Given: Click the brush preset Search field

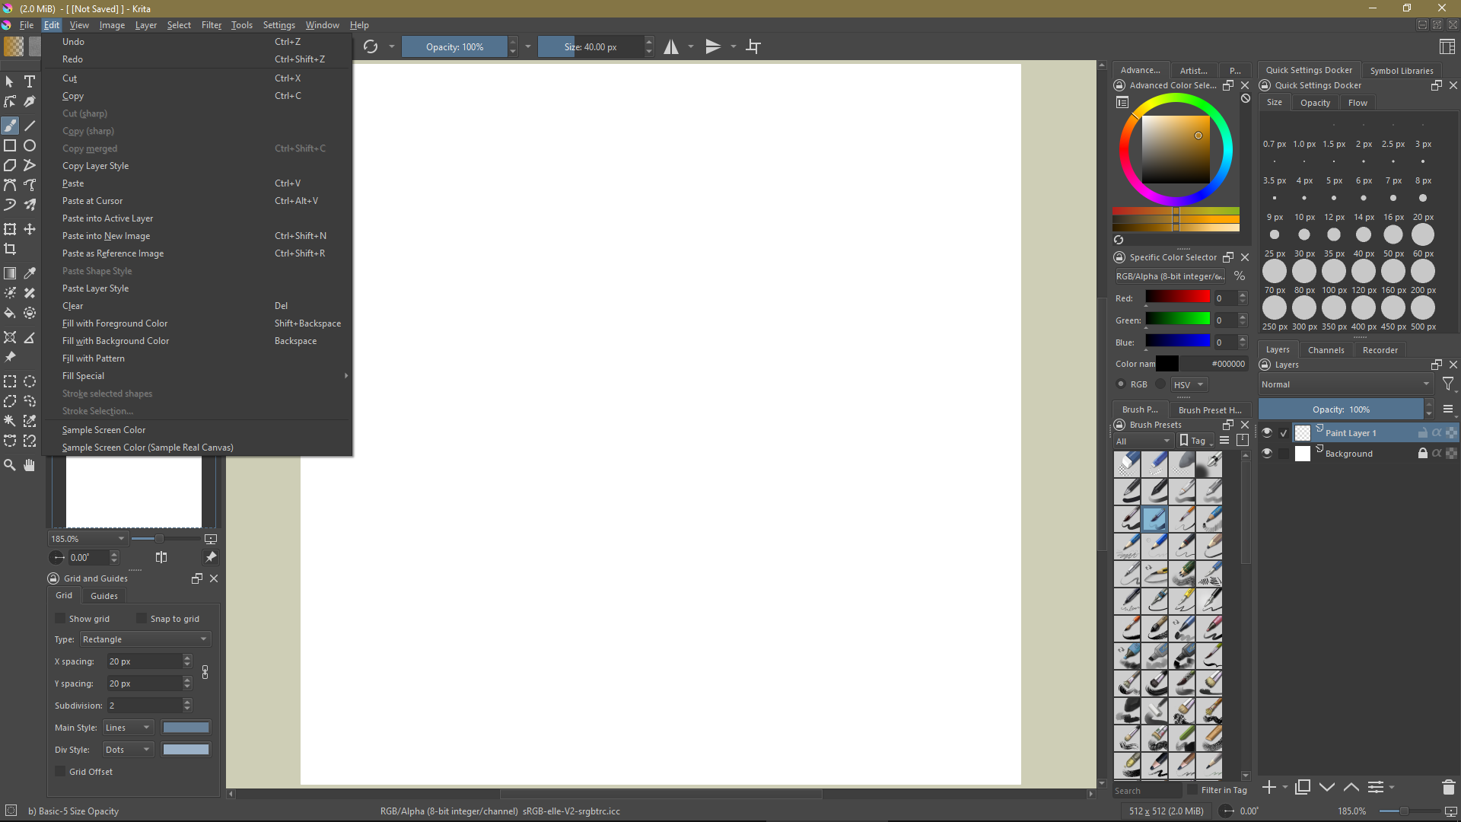Looking at the screenshot, I should point(1147,791).
